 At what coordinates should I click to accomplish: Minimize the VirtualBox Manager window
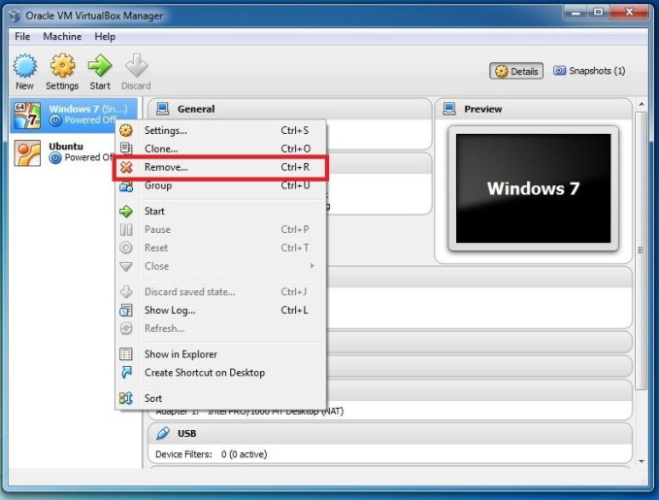coord(575,13)
